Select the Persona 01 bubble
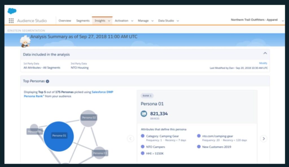 [x=59, y=136]
